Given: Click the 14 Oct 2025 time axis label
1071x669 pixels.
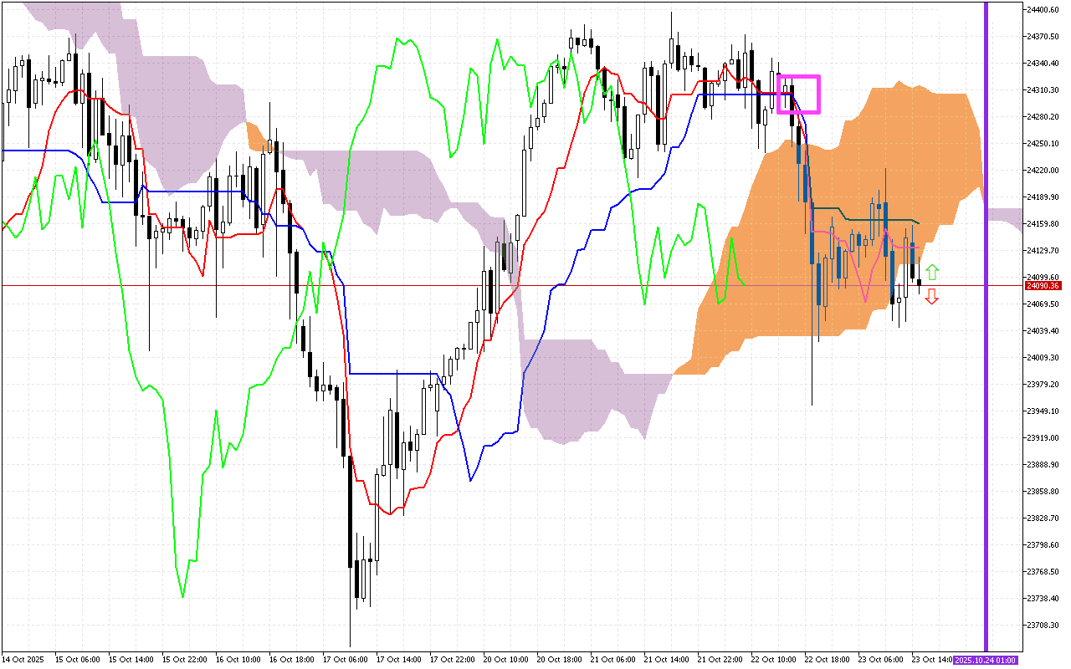Looking at the screenshot, I should (x=25, y=660).
